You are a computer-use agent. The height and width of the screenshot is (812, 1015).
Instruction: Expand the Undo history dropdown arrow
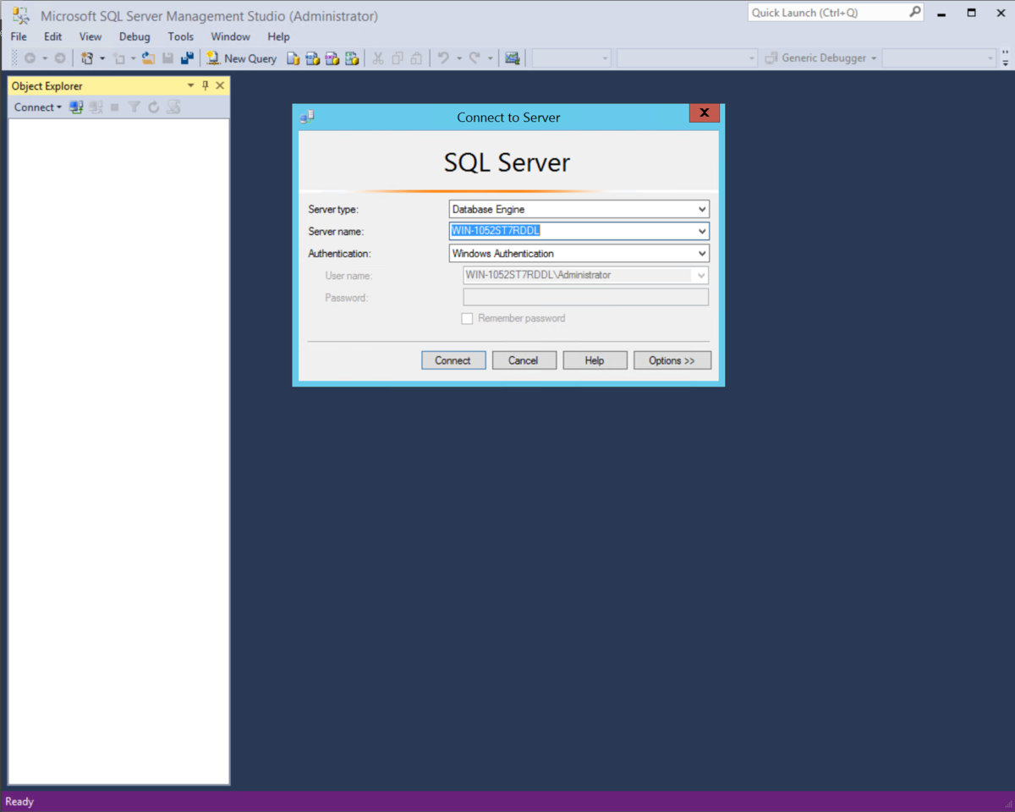tap(459, 58)
